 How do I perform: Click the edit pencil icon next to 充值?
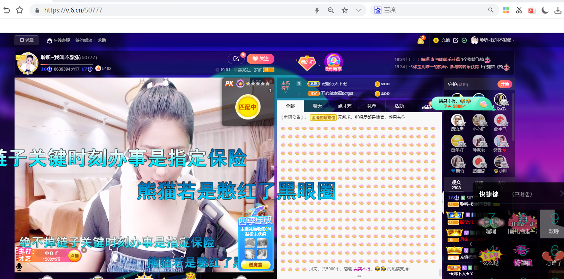click(456, 40)
